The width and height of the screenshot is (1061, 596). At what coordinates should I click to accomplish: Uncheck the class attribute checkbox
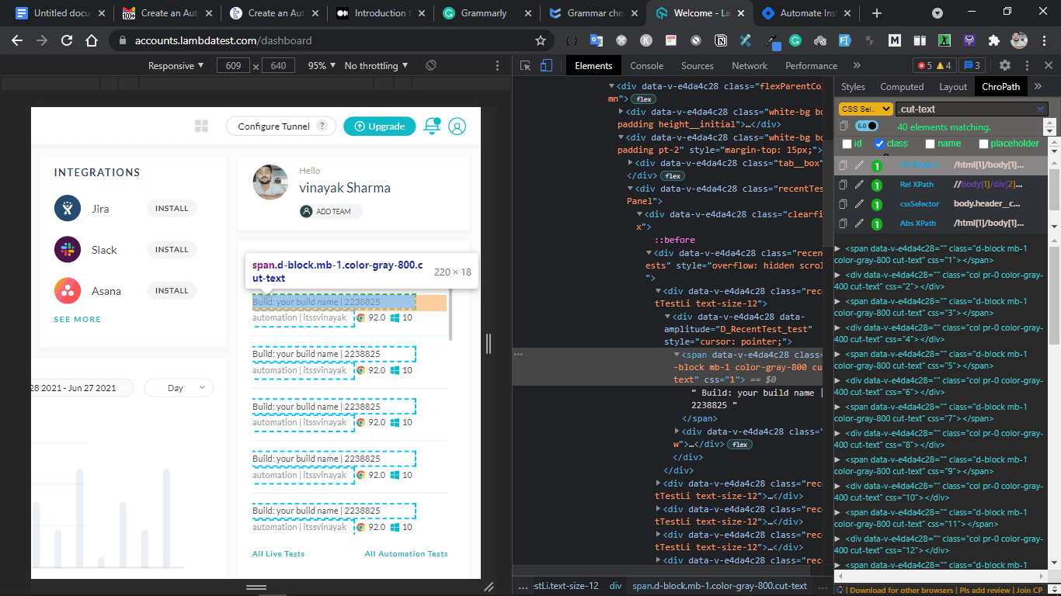879,144
